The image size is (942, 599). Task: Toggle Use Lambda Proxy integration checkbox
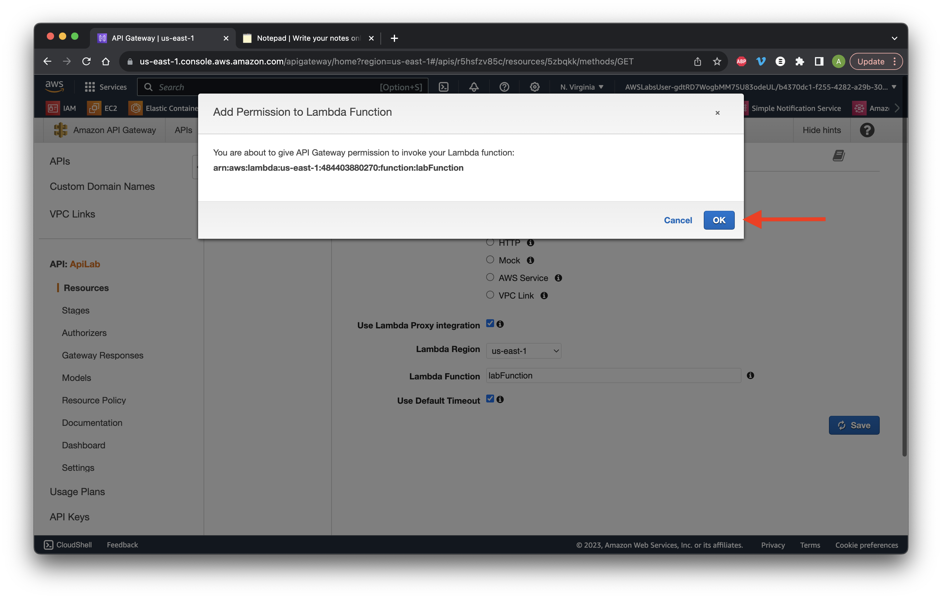pyautogui.click(x=490, y=323)
